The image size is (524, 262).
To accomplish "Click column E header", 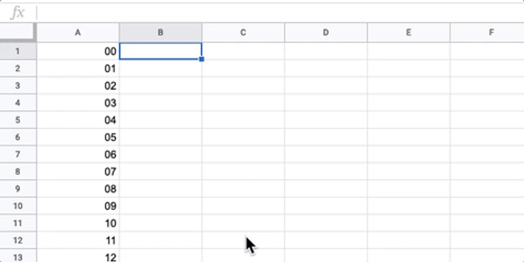I will click(408, 32).
